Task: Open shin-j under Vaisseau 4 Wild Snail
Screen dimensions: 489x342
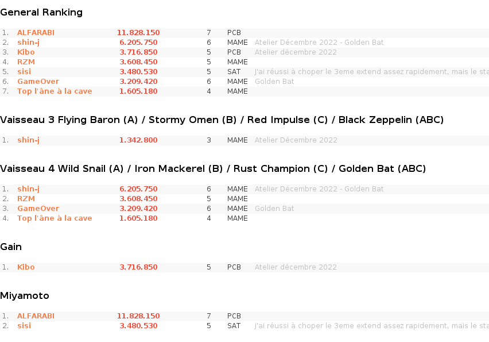Action: click(x=28, y=189)
